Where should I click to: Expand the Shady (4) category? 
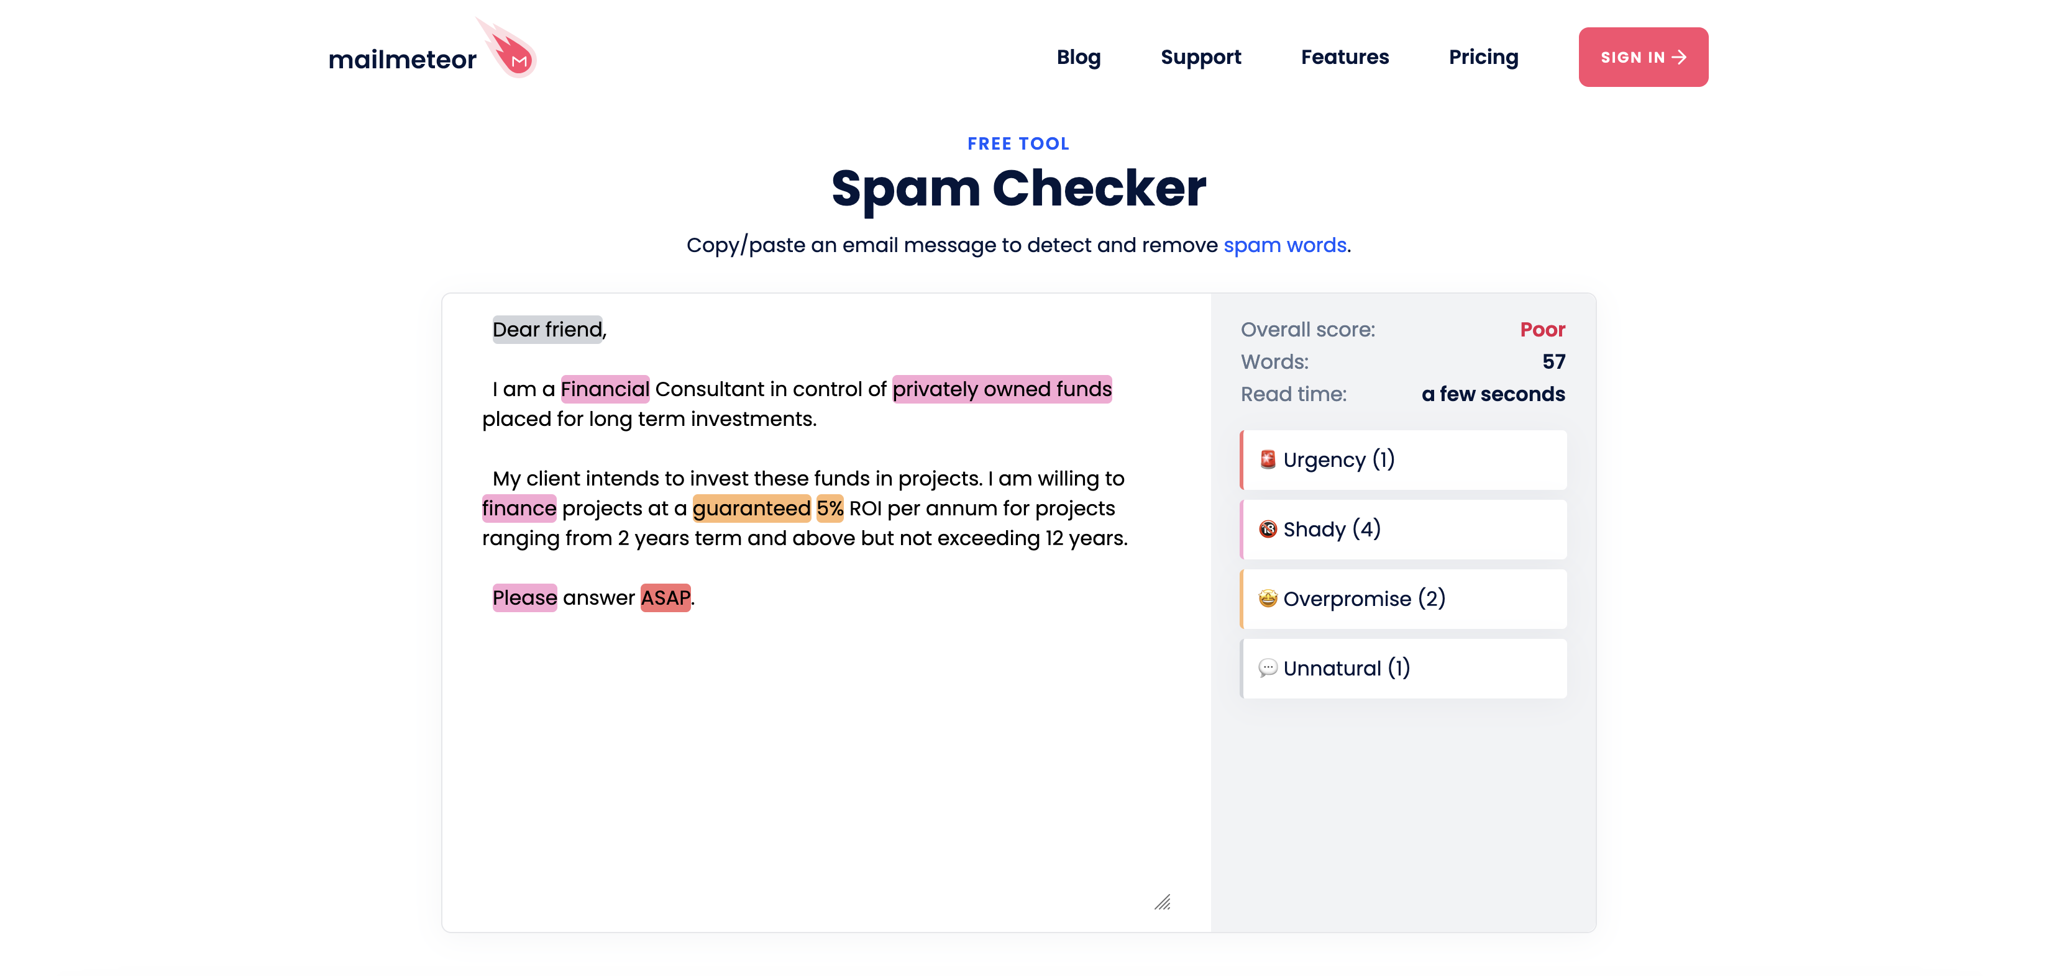(x=1403, y=529)
